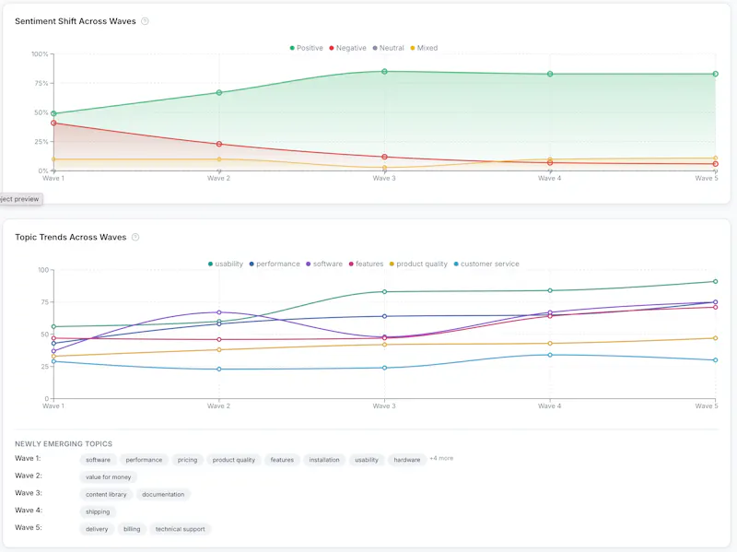Image resolution: width=737 pixels, height=552 pixels.
Task: Click the Topic Trends Across Waves title
Action: click(71, 237)
